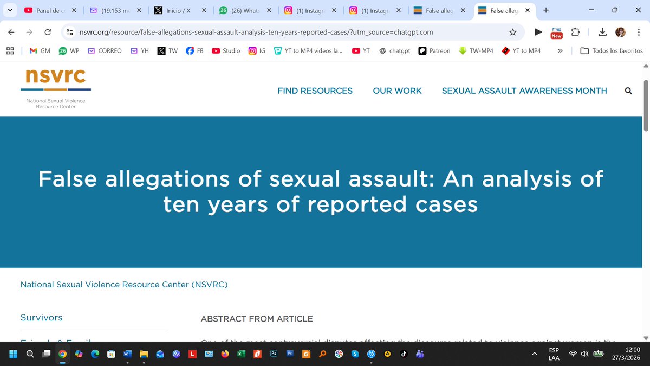Open Photoshop from the taskbar

click(x=274, y=354)
